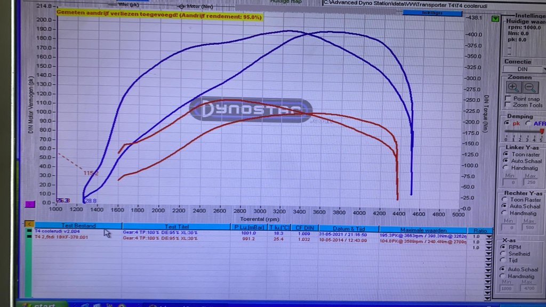Enable the Point snap checkbox

point(508,99)
